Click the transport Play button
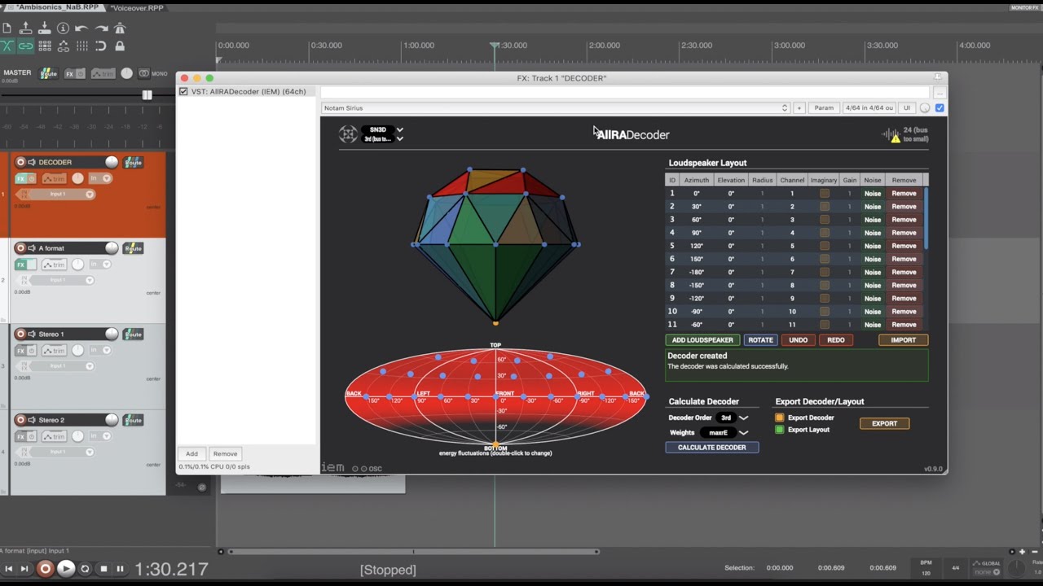The height and width of the screenshot is (586, 1043). pos(66,569)
